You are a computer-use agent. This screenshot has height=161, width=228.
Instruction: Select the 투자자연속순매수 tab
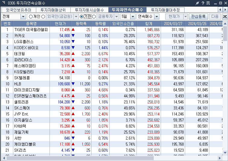pos(127,10)
